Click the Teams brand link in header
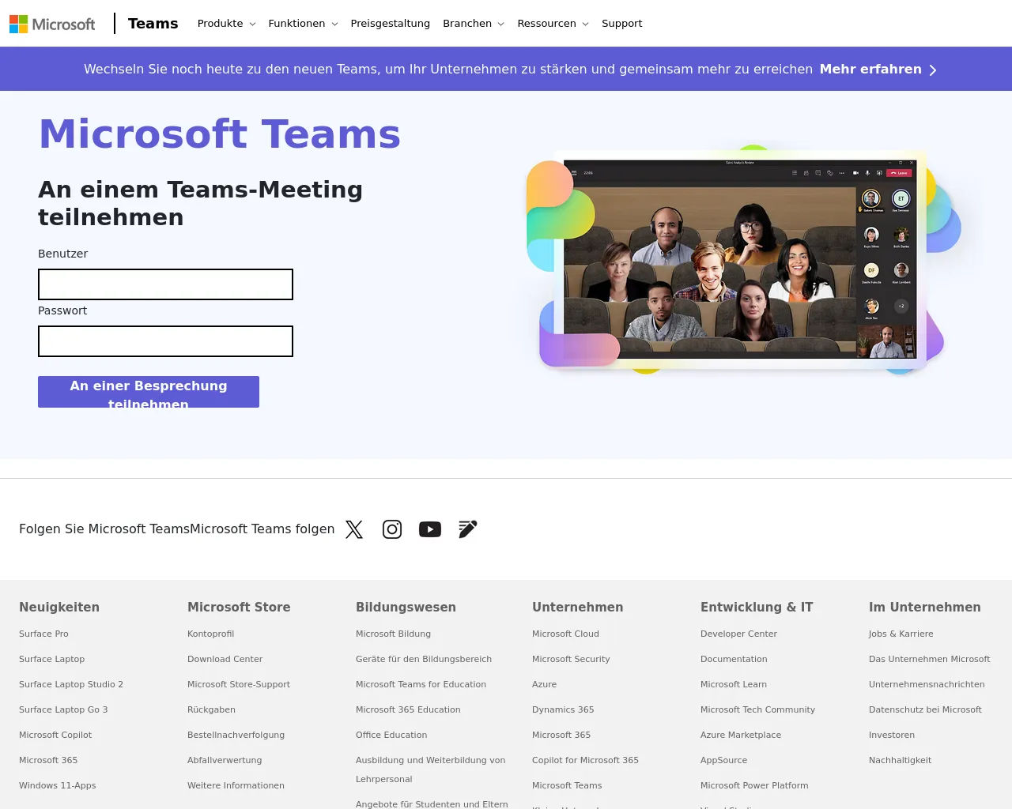The height and width of the screenshot is (809, 1012). click(153, 24)
